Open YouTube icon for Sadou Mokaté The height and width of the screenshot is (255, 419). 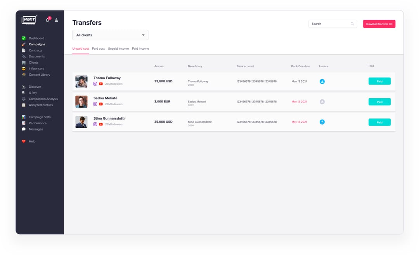coord(101,104)
